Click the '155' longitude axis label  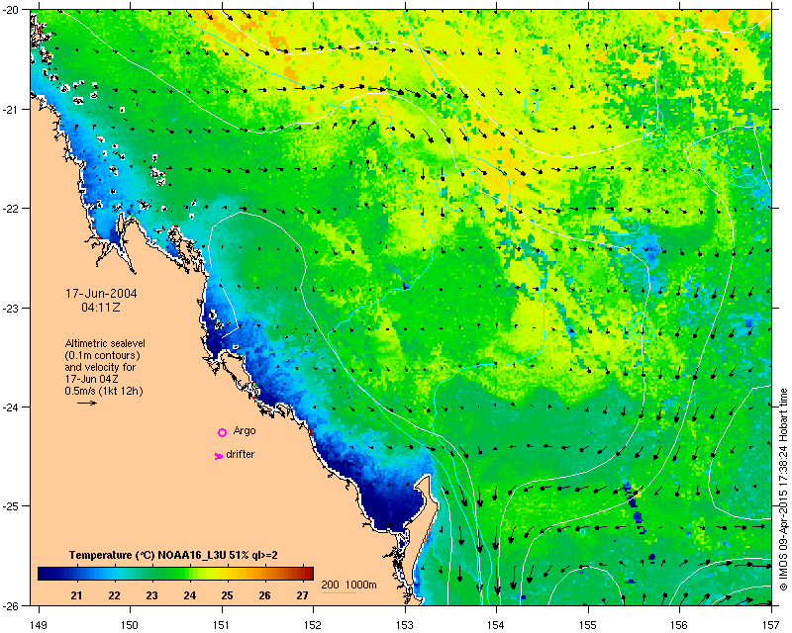click(x=588, y=625)
